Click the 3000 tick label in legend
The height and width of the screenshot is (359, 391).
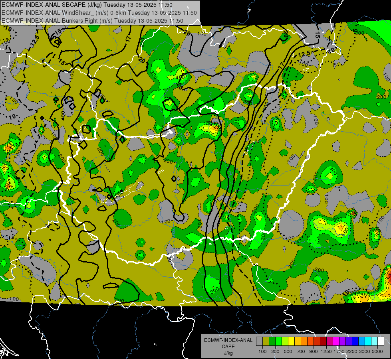point(365,351)
